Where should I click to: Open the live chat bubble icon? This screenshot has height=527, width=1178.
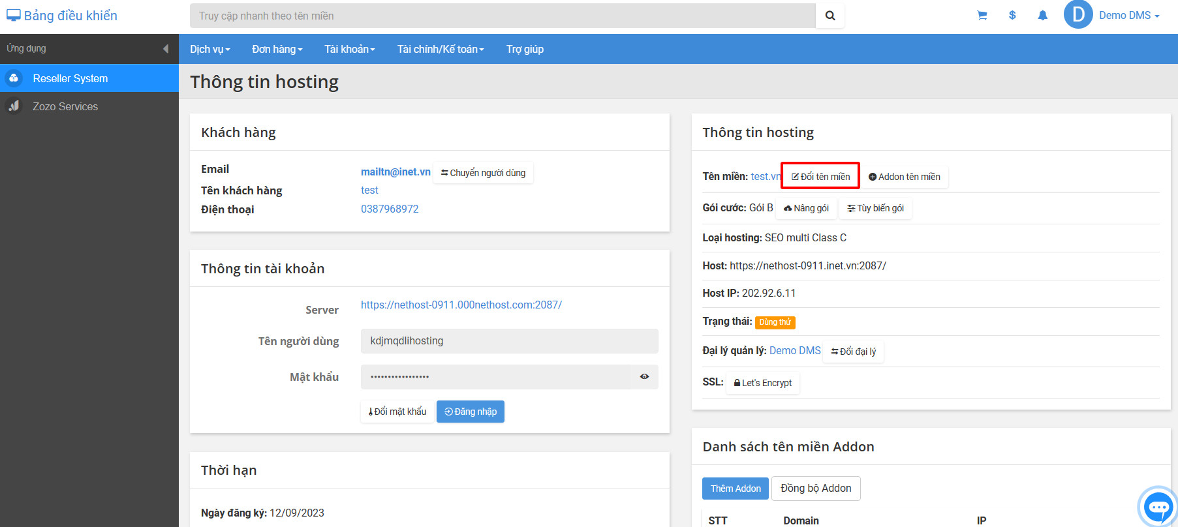coord(1158,506)
